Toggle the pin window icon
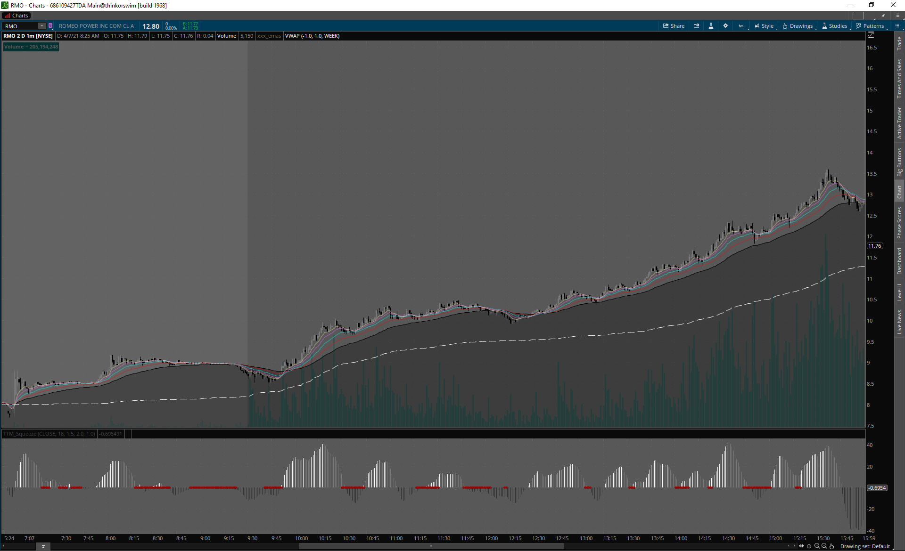 [x=883, y=16]
